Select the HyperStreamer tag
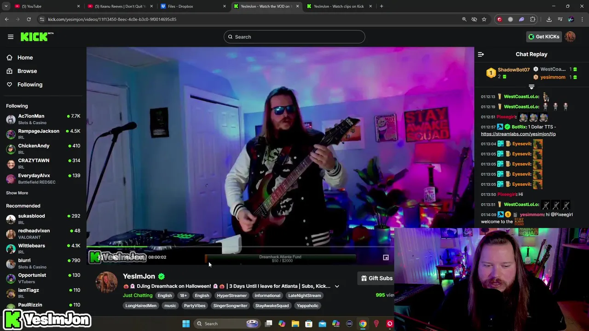The image size is (589, 331). pos(232,296)
